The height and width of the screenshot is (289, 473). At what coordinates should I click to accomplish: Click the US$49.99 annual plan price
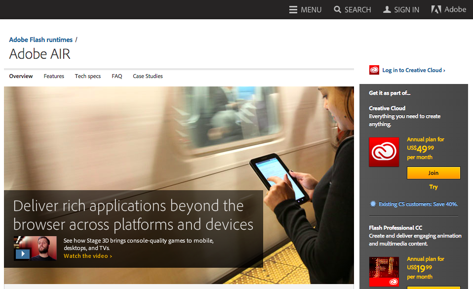[x=420, y=149]
